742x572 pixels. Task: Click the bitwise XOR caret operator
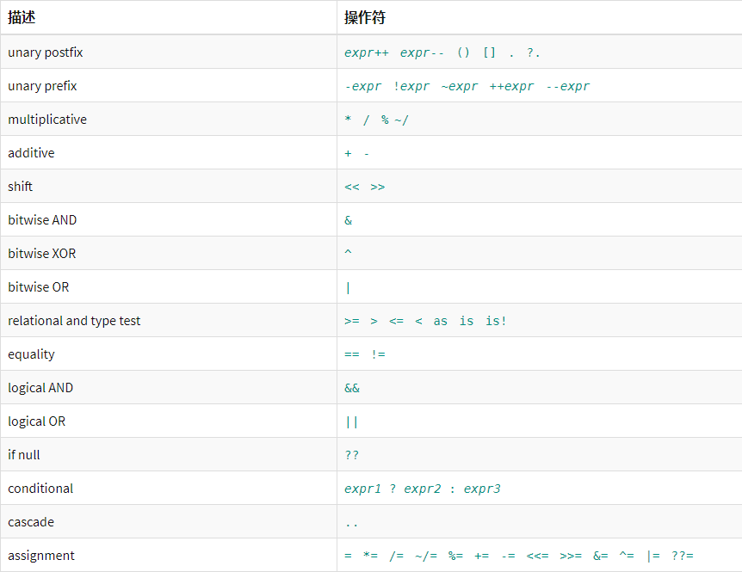(348, 254)
